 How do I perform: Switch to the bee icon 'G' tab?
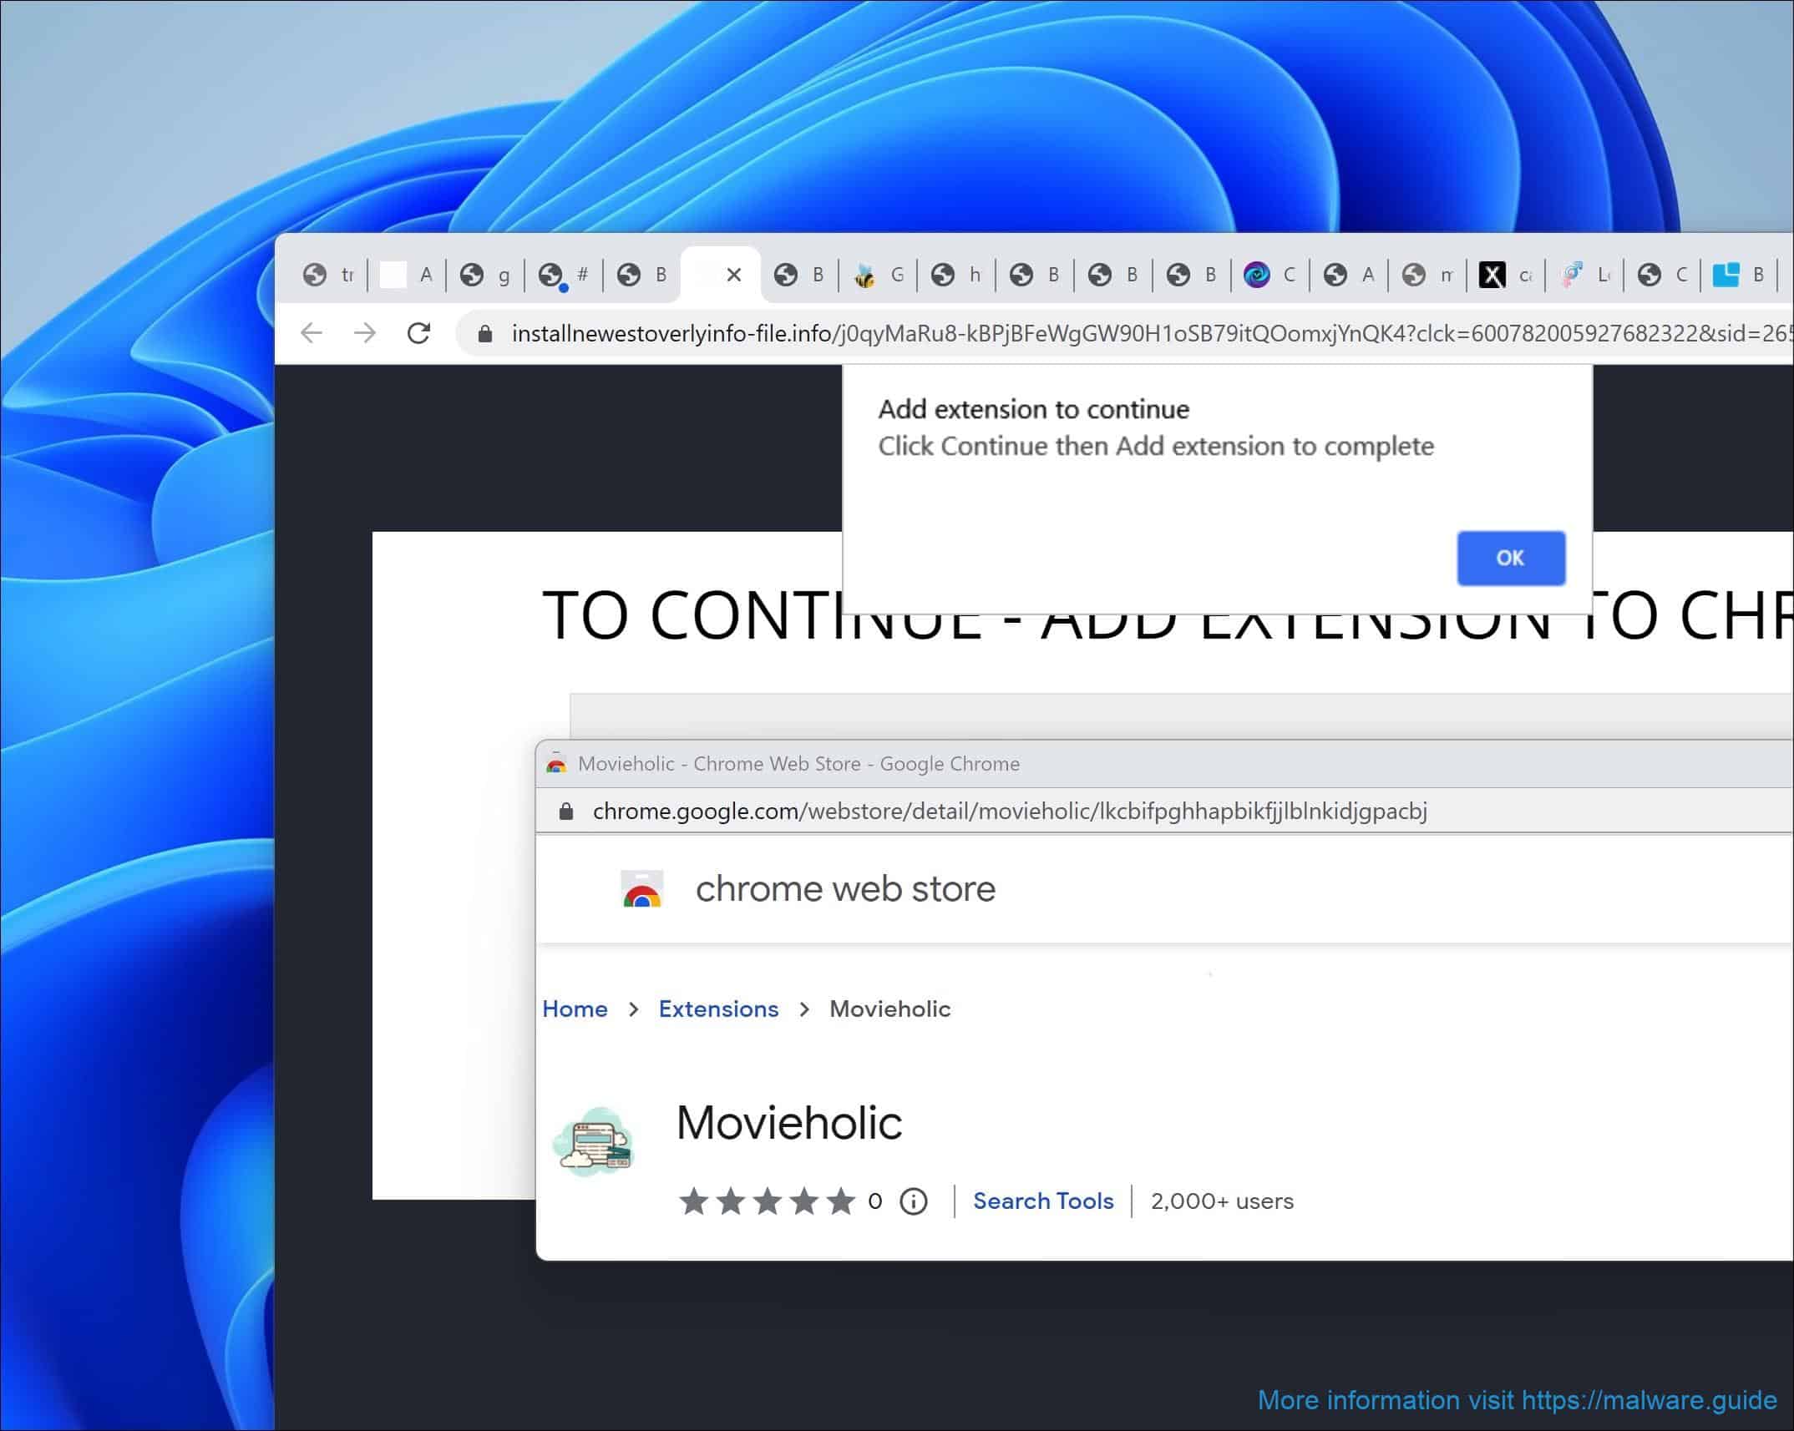[879, 275]
